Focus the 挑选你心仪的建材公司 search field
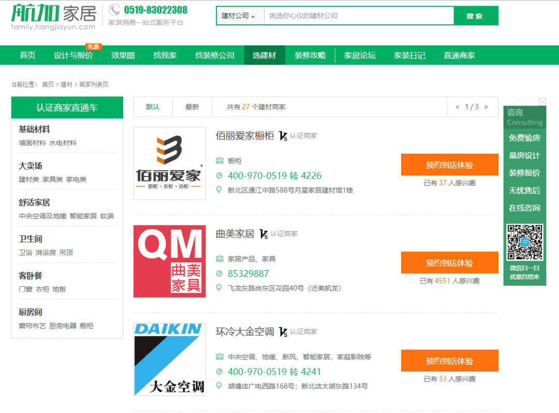 pyautogui.click(x=359, y=16)
